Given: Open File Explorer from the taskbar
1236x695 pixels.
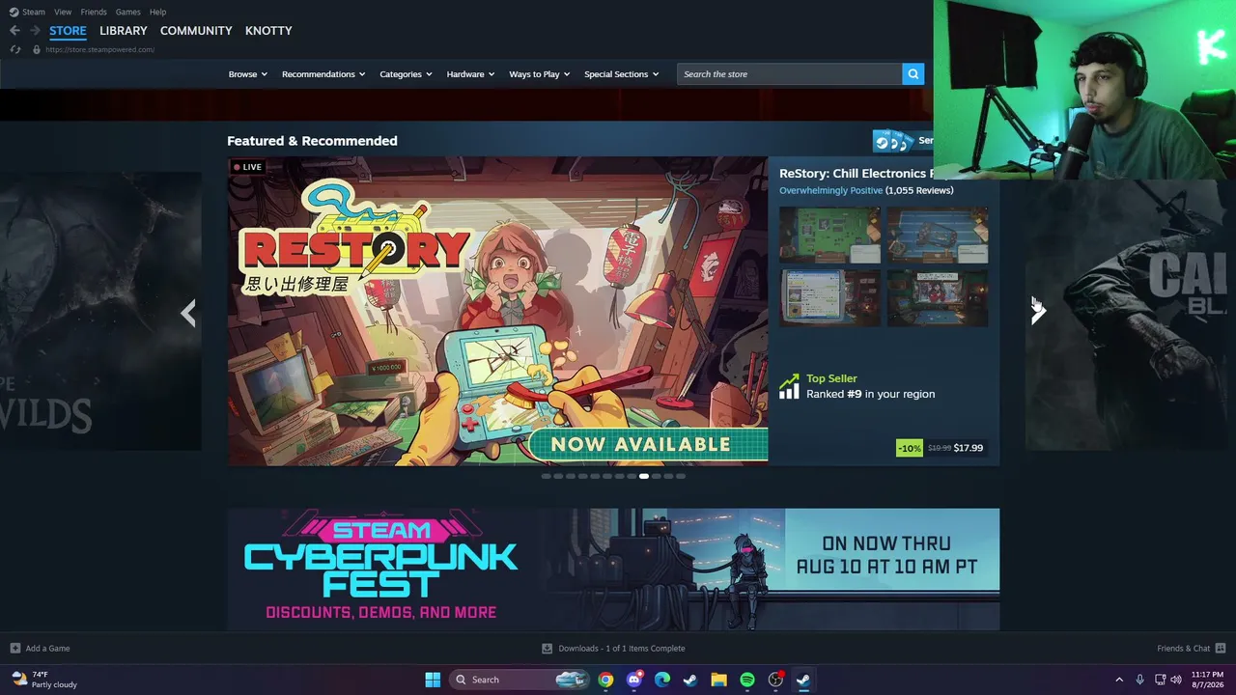Looking at the screenshot, I should pyautogui.click(x=718, y=680).
